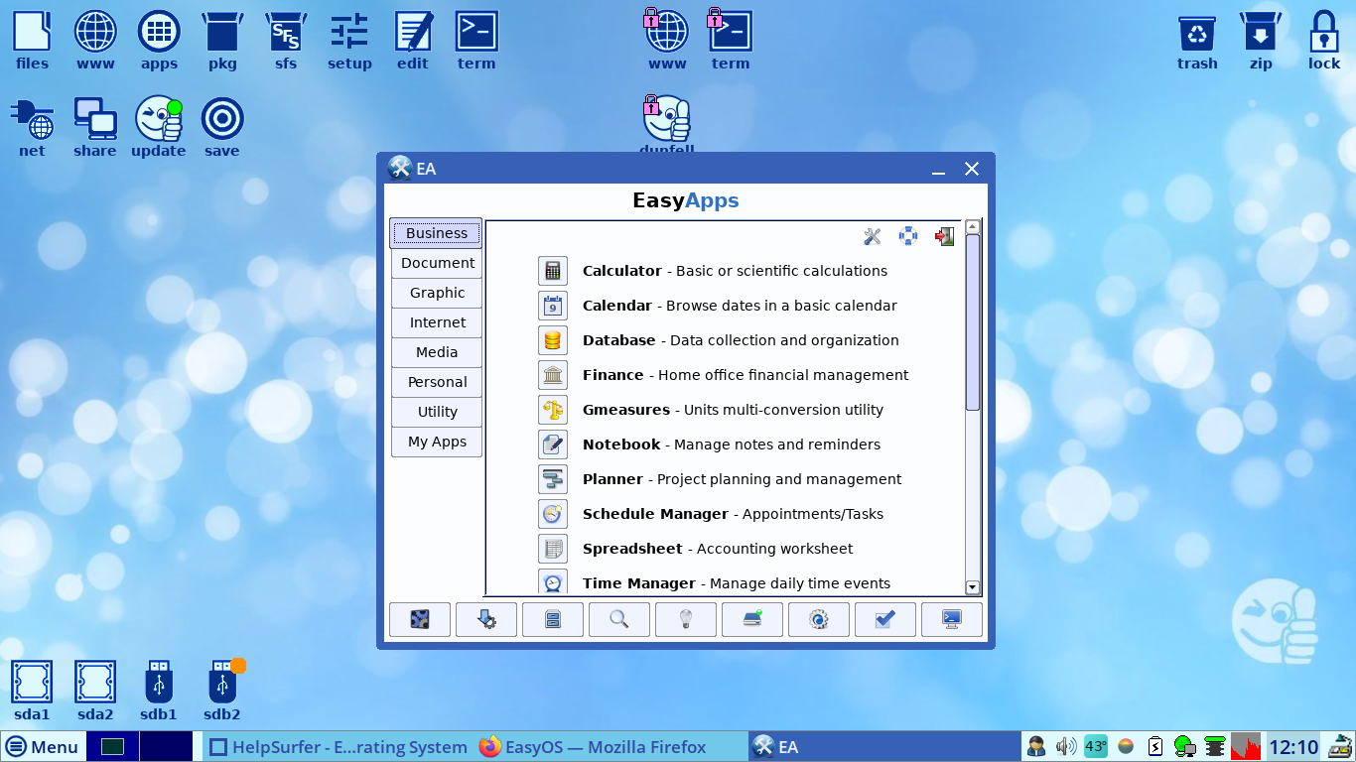Open the Calculator app icon
1356x762 pixels.
click(553, 271)
